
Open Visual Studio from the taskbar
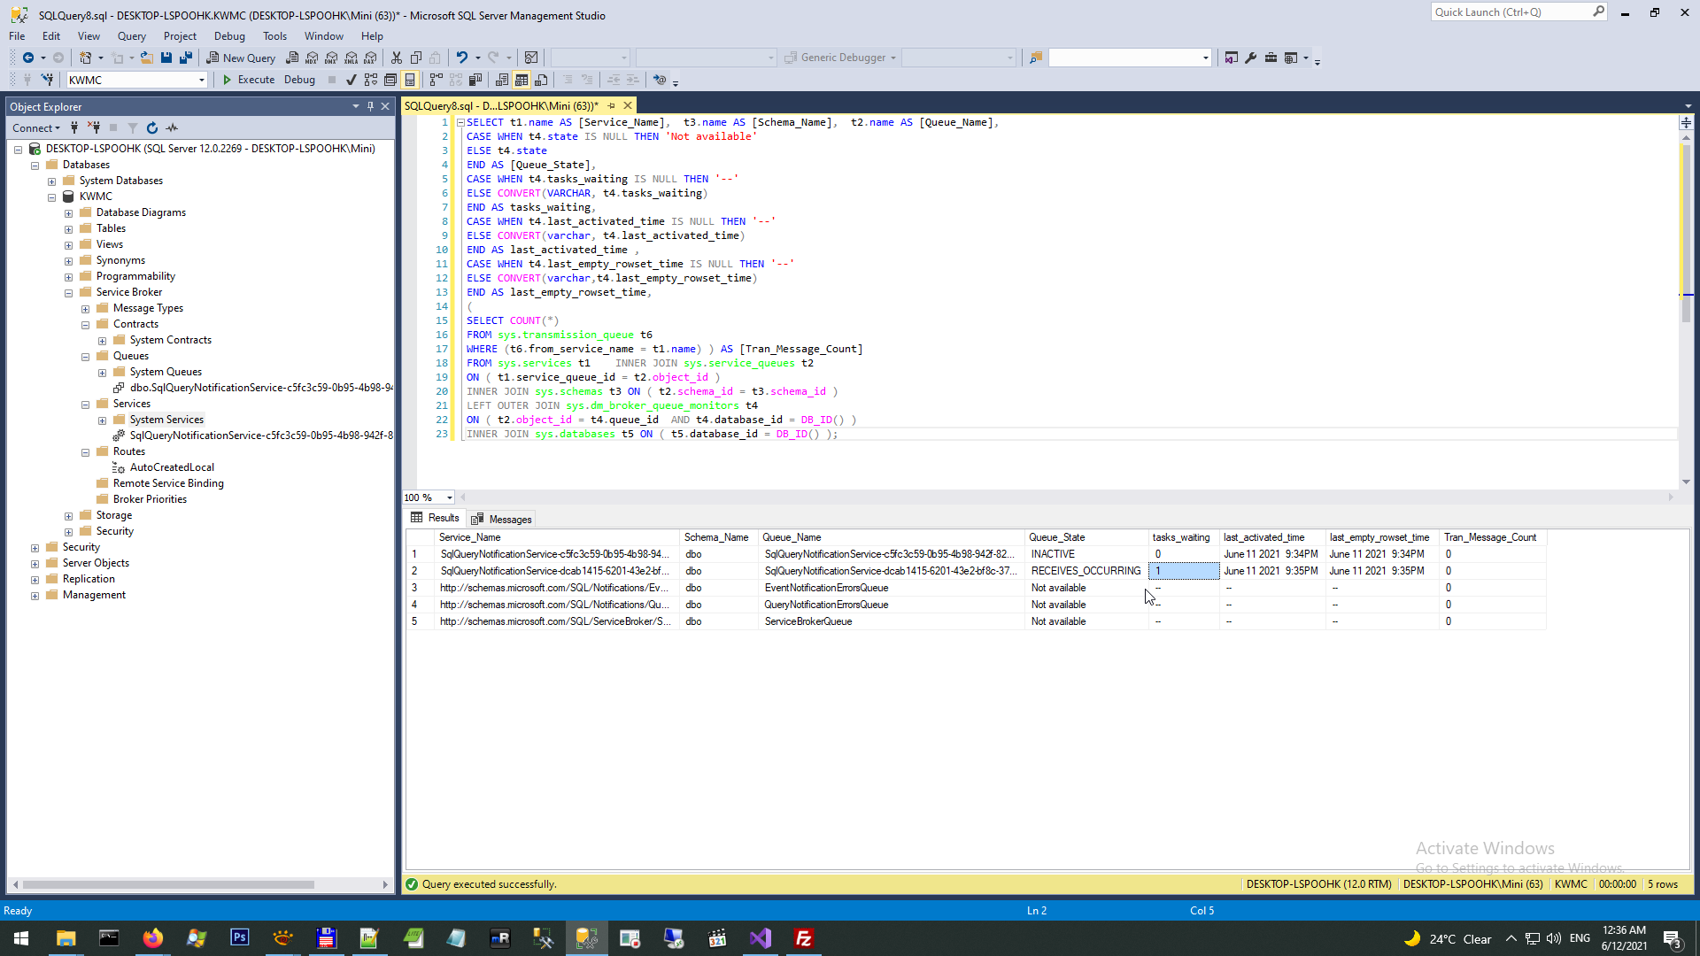click(x=760, y=938)
